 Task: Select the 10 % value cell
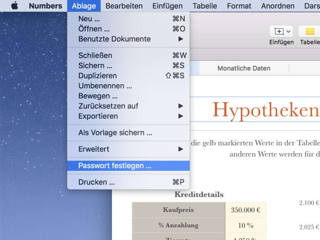pyautogui.click(x=246, y=225)
